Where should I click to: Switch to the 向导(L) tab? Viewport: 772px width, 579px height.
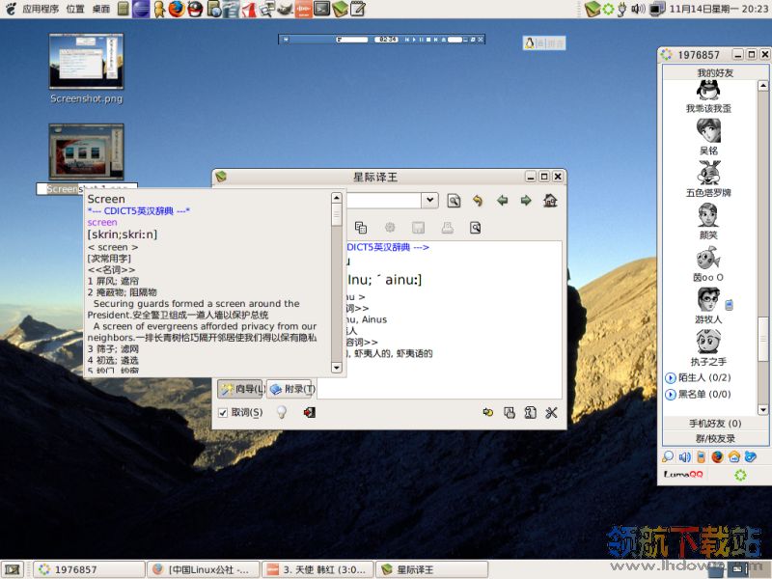(x=240, y=389)
